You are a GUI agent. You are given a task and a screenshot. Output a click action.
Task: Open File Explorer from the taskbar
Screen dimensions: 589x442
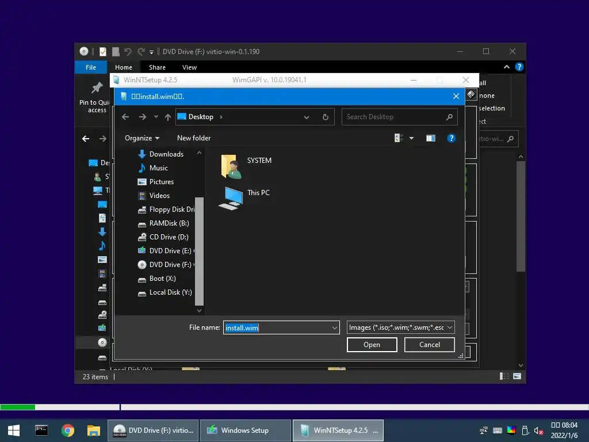point(94,430)
